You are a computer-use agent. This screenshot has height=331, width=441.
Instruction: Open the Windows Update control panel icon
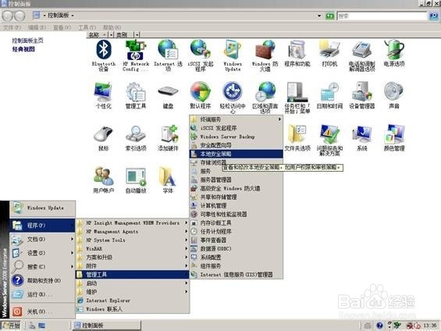tap(233, 55)
